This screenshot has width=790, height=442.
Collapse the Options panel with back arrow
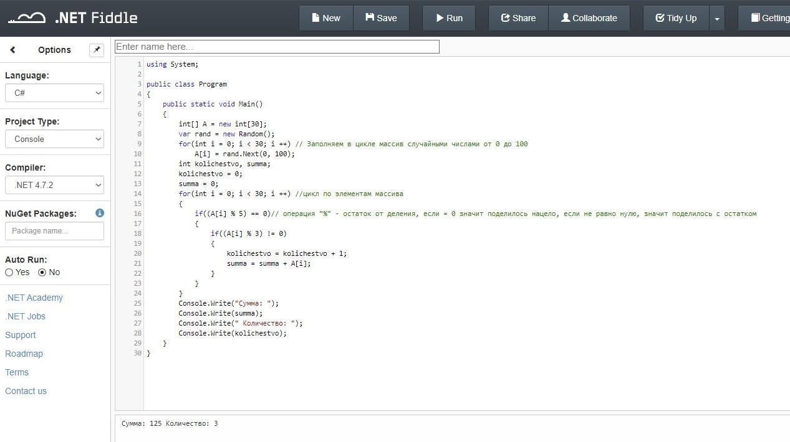point(12,50)
